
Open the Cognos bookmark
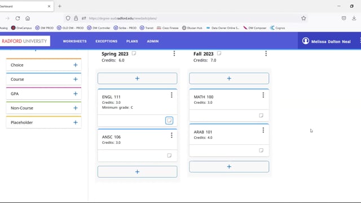tap(278, 28)
